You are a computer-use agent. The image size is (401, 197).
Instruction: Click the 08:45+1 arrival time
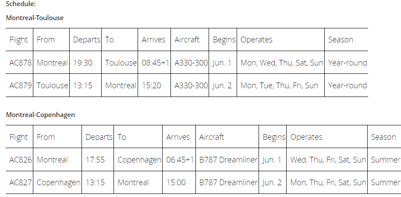tap(155, 63)
